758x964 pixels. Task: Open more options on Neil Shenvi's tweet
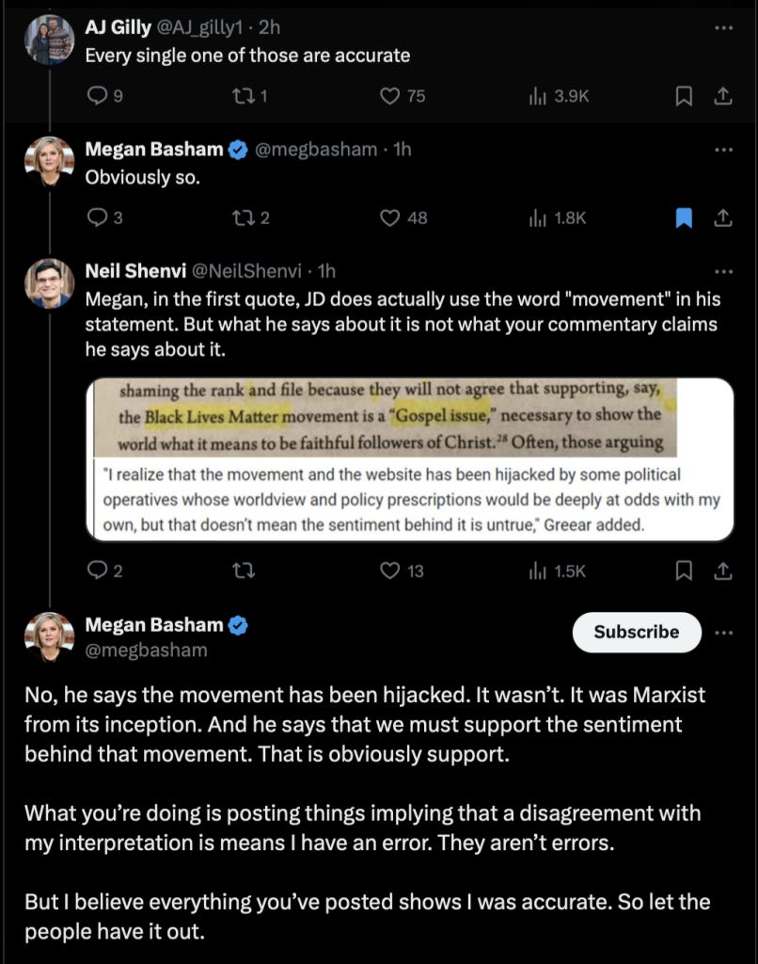coord(723,271)
